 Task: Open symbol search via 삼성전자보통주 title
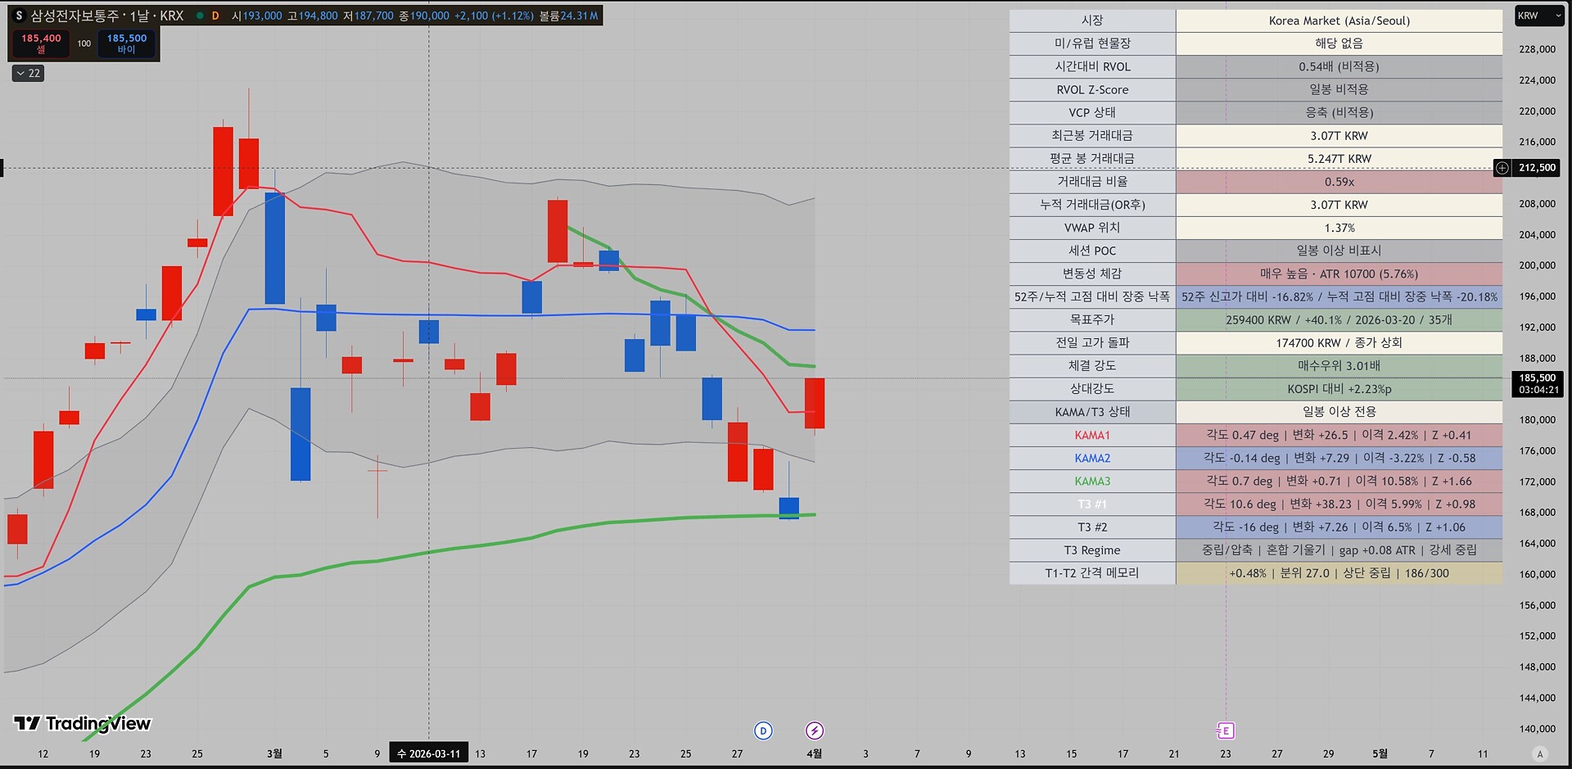tap(75, 16)
